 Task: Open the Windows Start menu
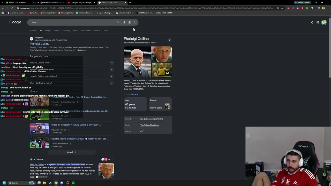(4, 183)
